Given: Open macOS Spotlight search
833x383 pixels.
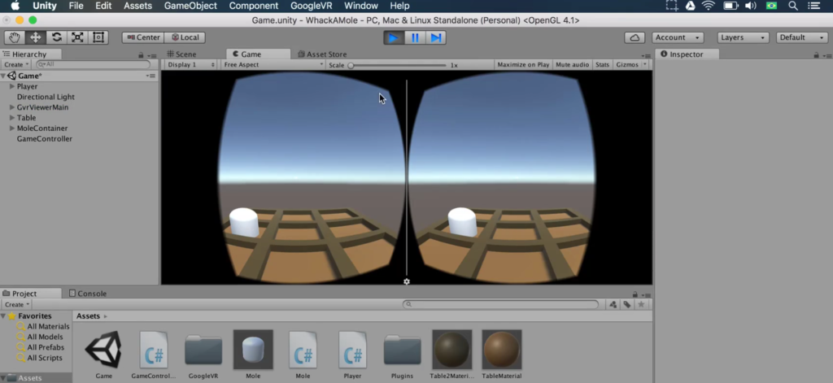Looking at the screenshot, I should tap(792, 6).
